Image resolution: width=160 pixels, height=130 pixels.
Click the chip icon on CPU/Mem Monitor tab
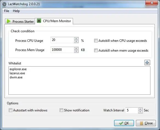pos(39,21)
